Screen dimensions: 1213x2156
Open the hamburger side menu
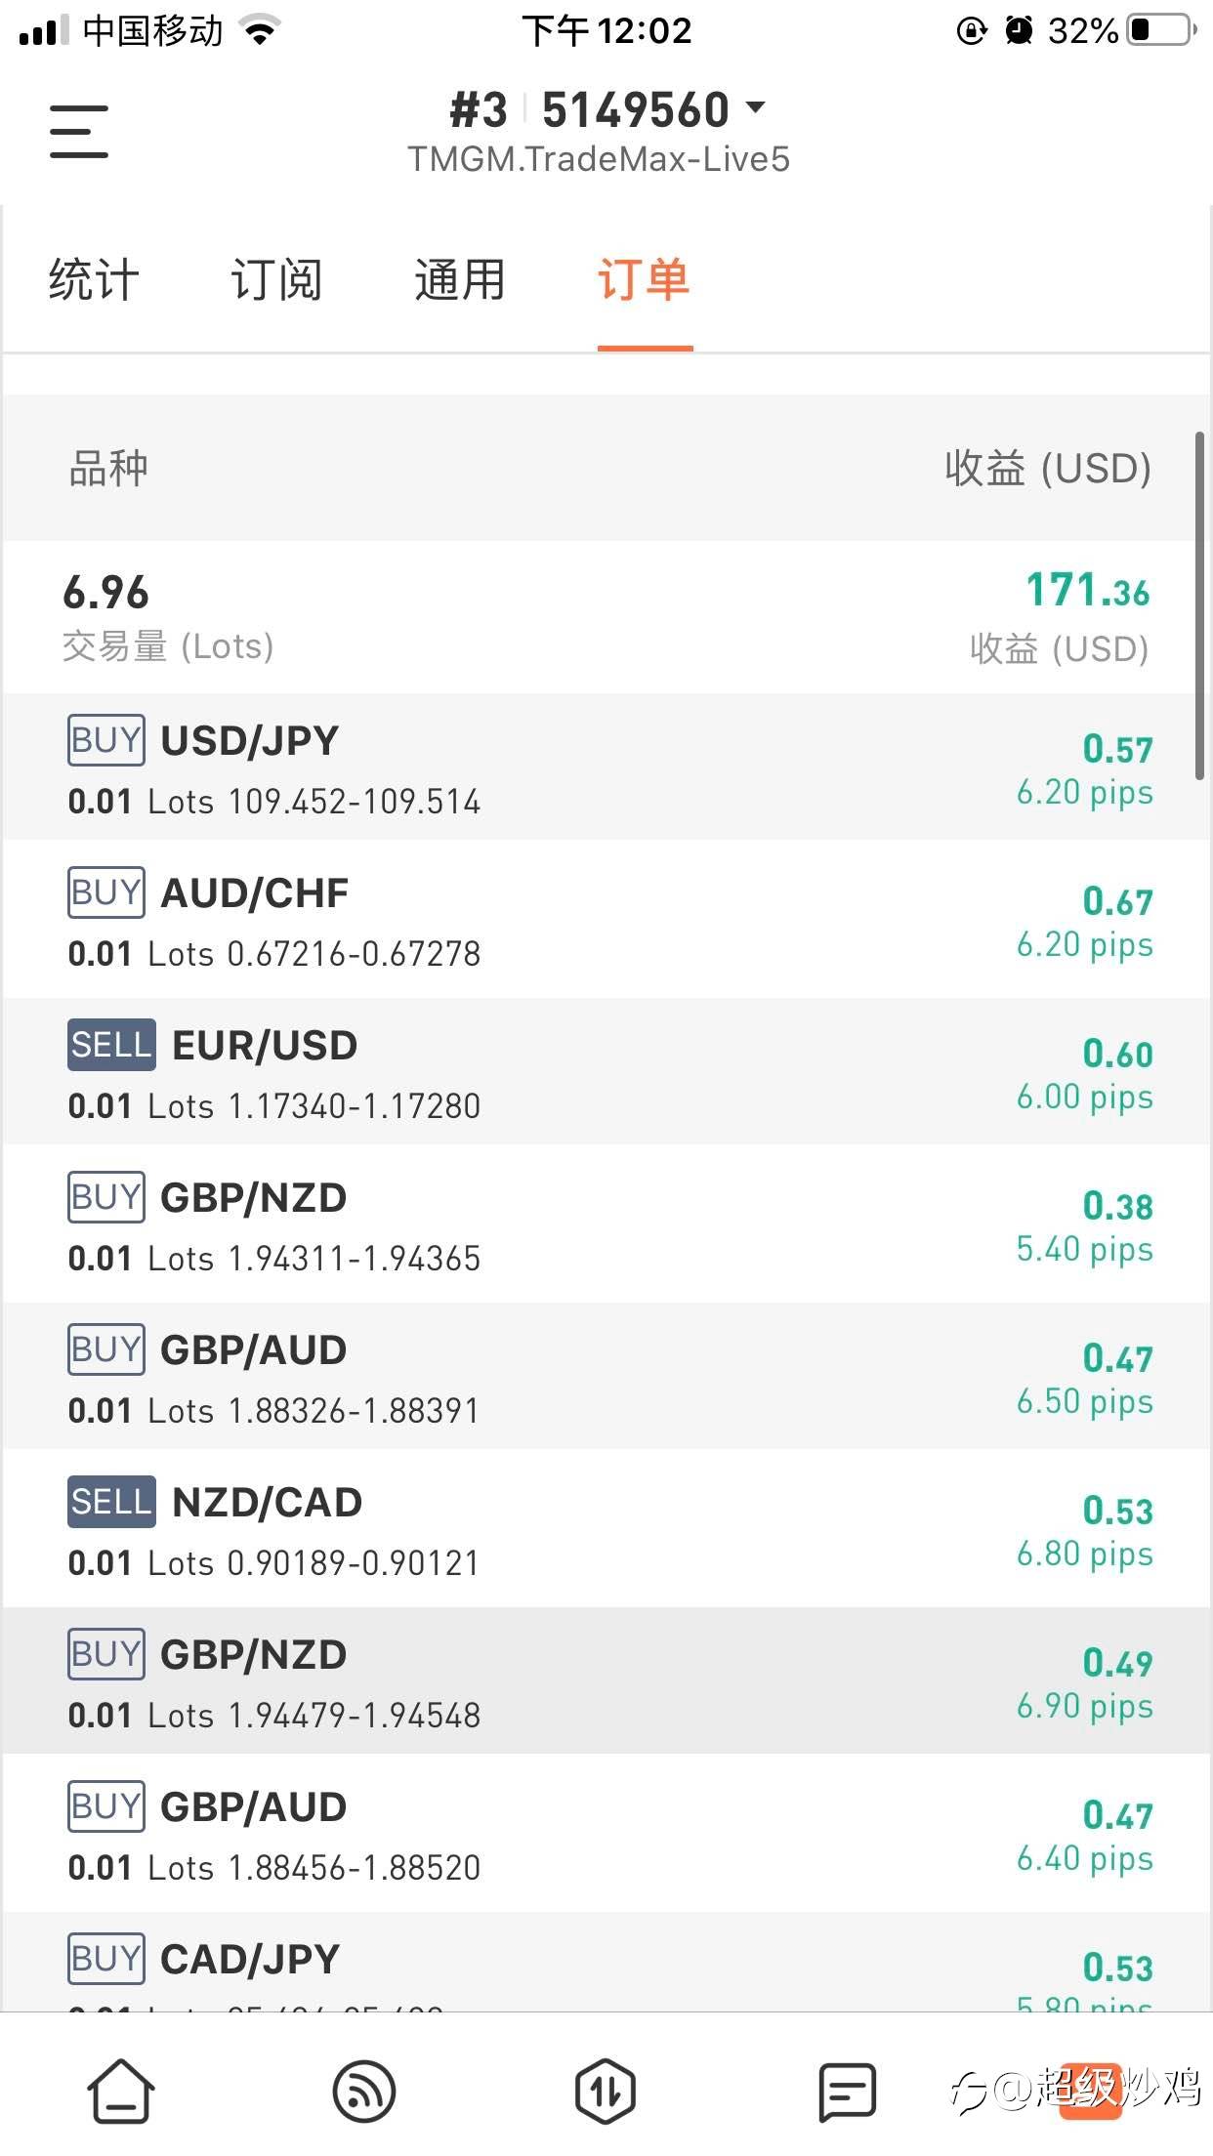click(x=79, y=132)
